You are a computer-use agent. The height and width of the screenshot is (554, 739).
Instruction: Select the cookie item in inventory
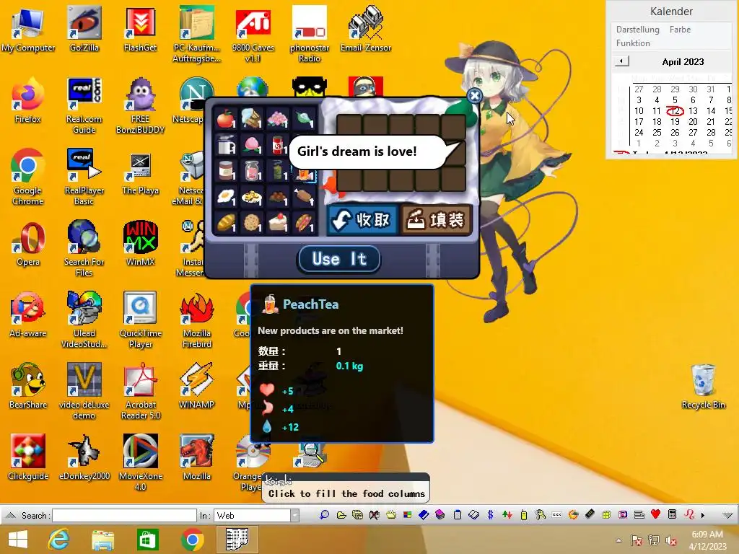252,222
